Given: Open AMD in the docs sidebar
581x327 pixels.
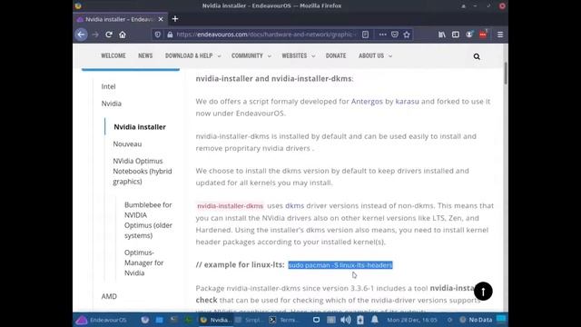Looking at the screenshot, I should click(109, 296).
